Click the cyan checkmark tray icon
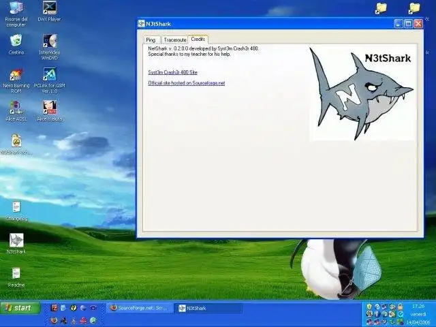 click(x=400, y=314)
